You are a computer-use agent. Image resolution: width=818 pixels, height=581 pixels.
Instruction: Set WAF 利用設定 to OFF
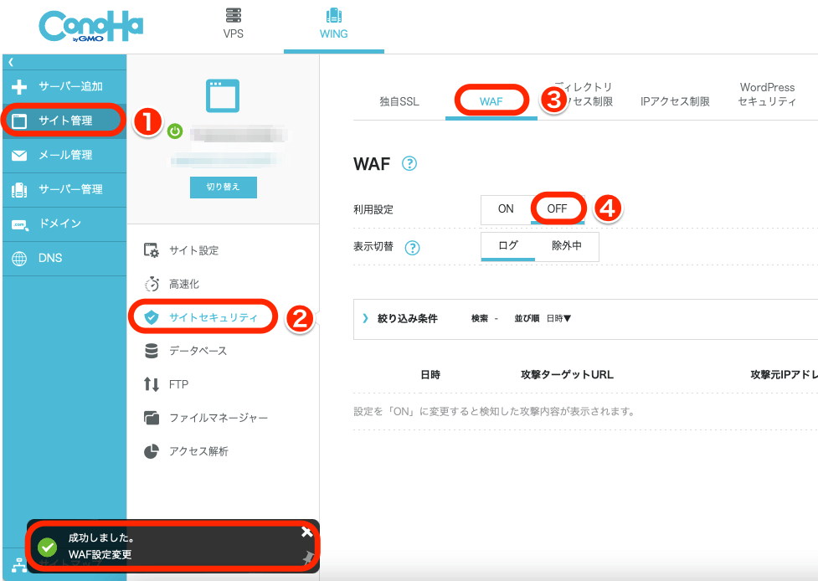click(x=557, y=208)
